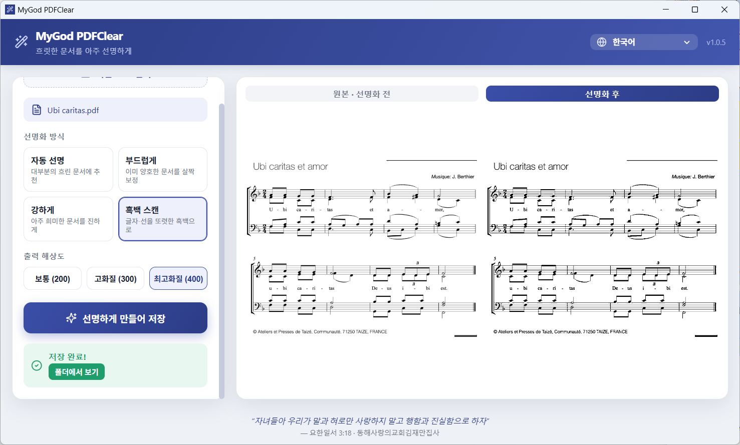Click the 선명화 방식 section label
Image resolution: width=740 pixels, height=445 pixels.
(x=44, y=137)
